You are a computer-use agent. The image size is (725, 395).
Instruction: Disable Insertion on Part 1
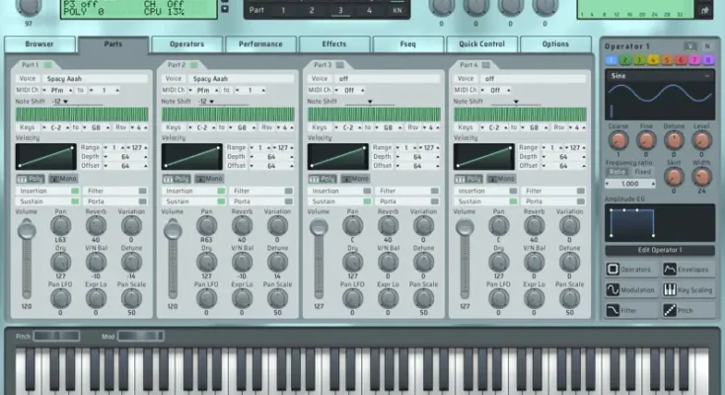[75, 191]
